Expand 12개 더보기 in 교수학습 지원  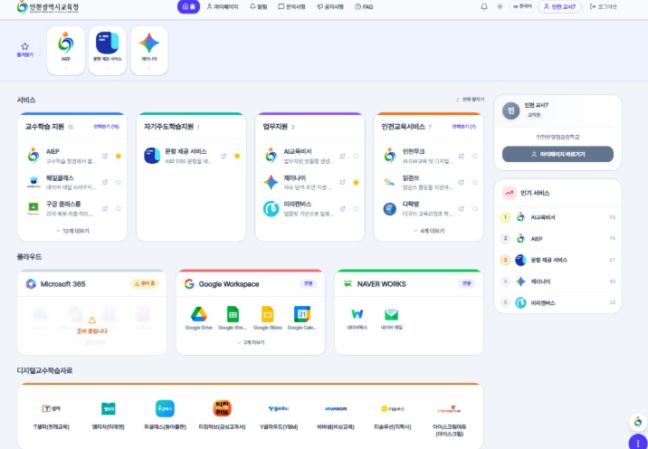coord(72,231)
